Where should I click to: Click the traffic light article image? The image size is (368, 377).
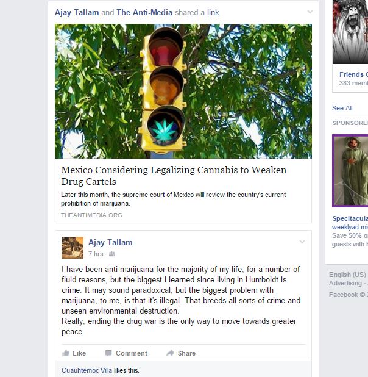pyautogui.click(x=183, y=91)
